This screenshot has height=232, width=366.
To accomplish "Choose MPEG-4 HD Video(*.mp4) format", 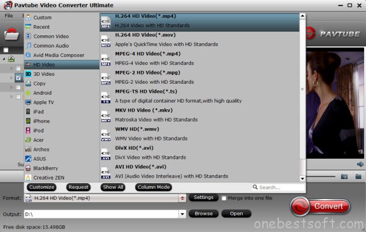I will click(199, 60).
